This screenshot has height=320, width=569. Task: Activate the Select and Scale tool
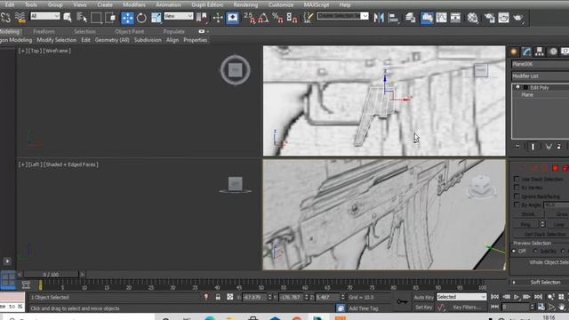click(156, 18)
